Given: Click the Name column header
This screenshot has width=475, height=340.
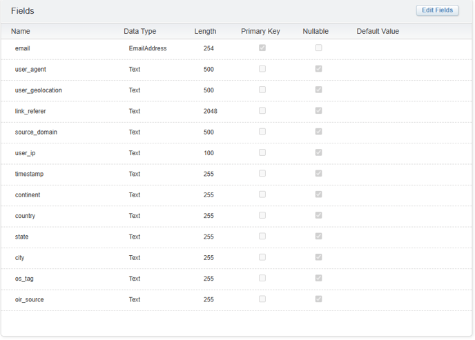Looking at the screenshot, I should click(21, 32).
